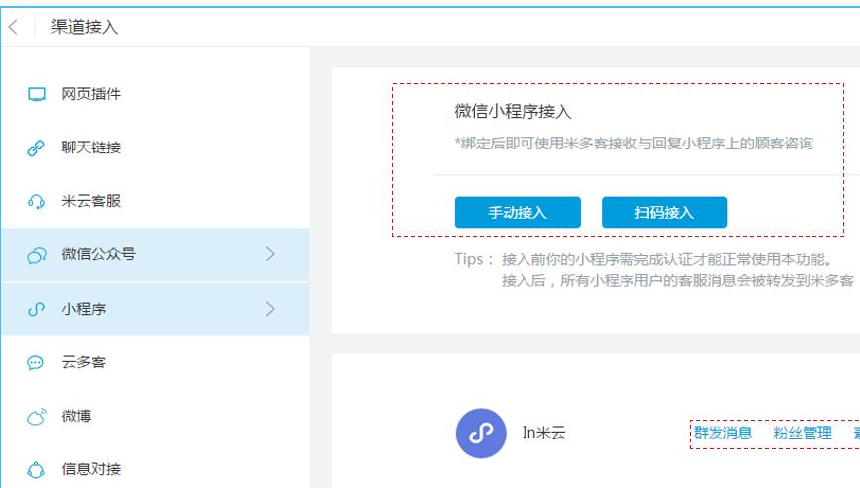Screen dimensions: 860x488
Task: Click the 扫码接入 button
Action: tap(664, 212)
